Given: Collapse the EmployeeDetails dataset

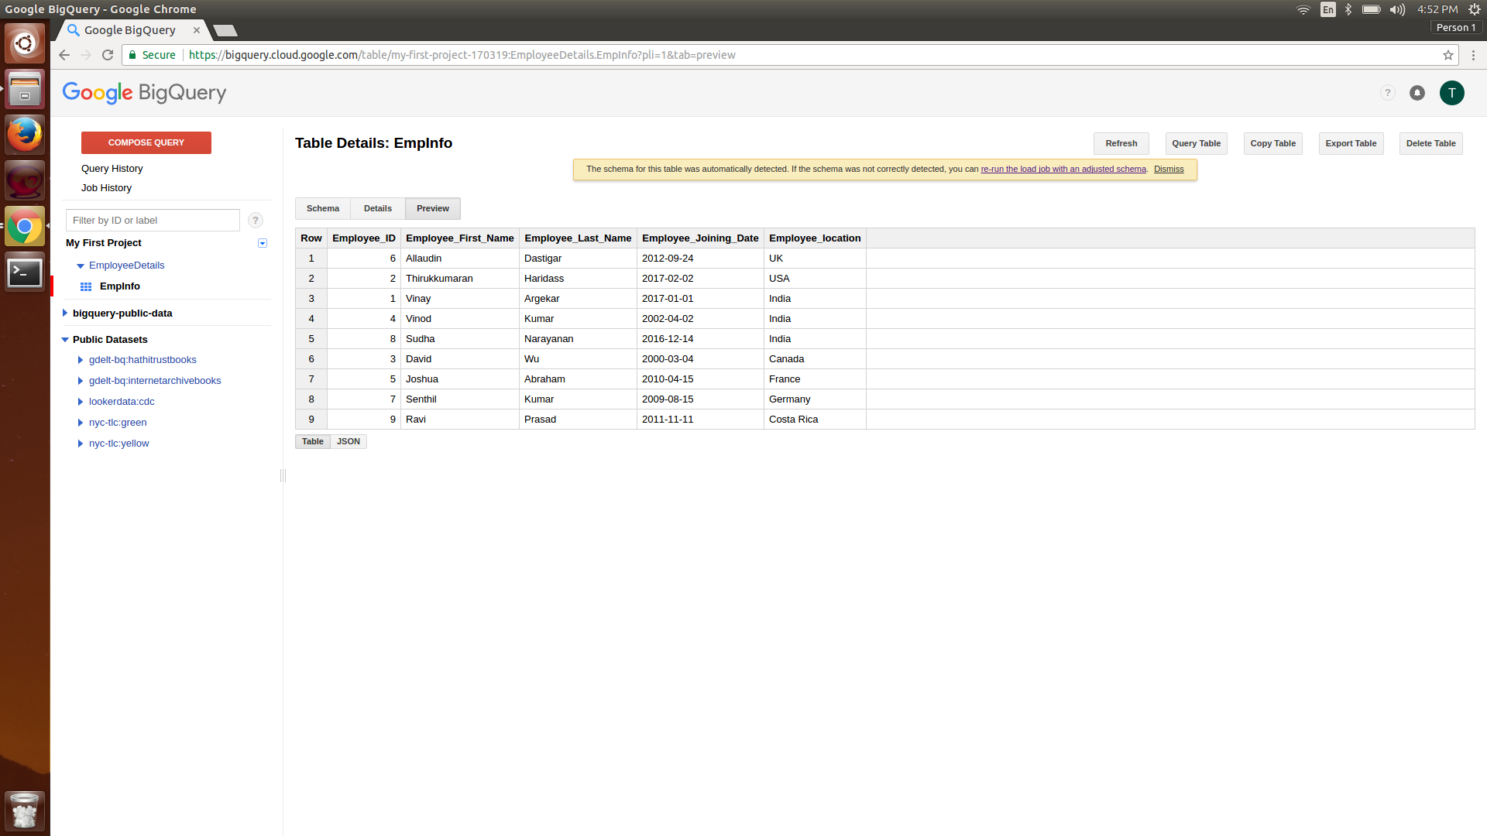Looking at the screenshot, I should (81, 266).
